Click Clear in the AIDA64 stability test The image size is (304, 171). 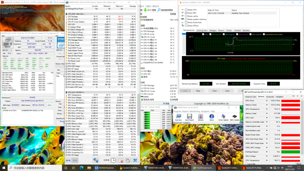tap(214, 91)
